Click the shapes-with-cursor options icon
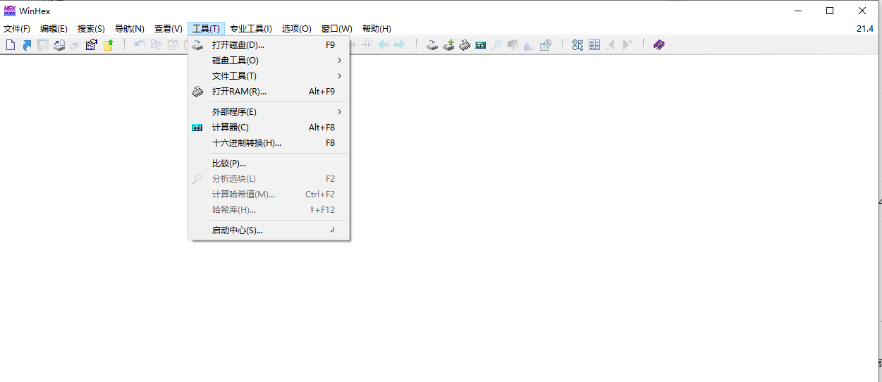Image resolution: width=882 pixels, height=382 pixels. coord(578,45)
